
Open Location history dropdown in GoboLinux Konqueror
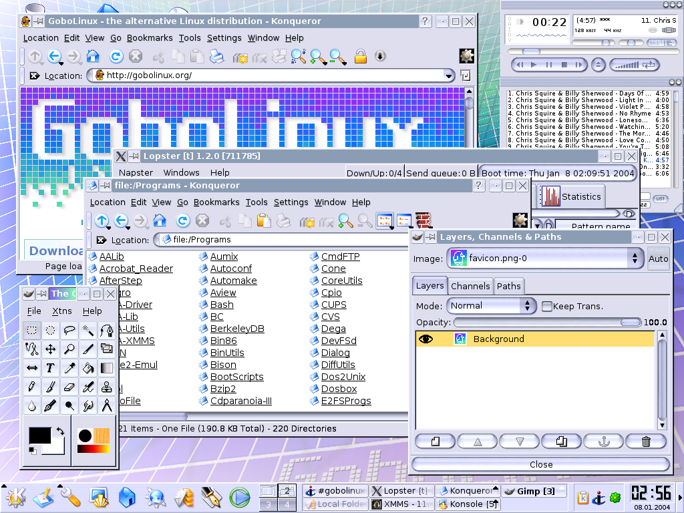click(448, 76)
